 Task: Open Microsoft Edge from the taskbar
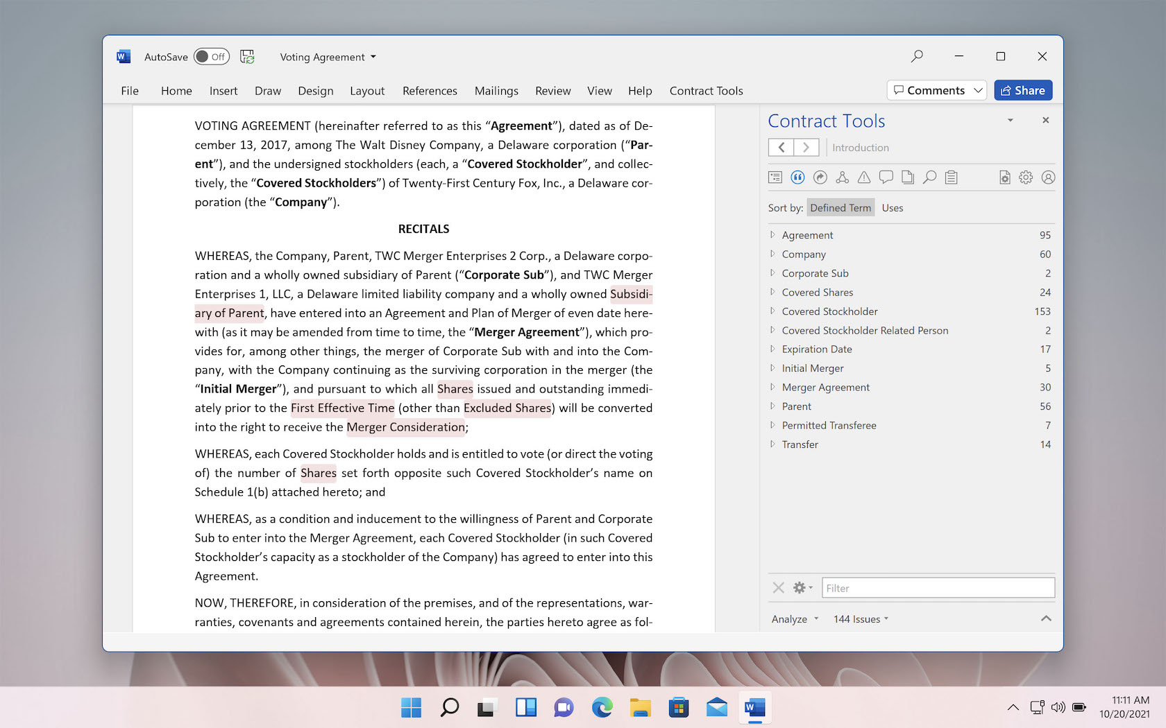(602, 707)
